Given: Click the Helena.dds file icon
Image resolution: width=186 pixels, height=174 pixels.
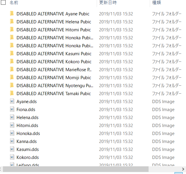Looking at the screenshot, I should [x=12, y=117].
